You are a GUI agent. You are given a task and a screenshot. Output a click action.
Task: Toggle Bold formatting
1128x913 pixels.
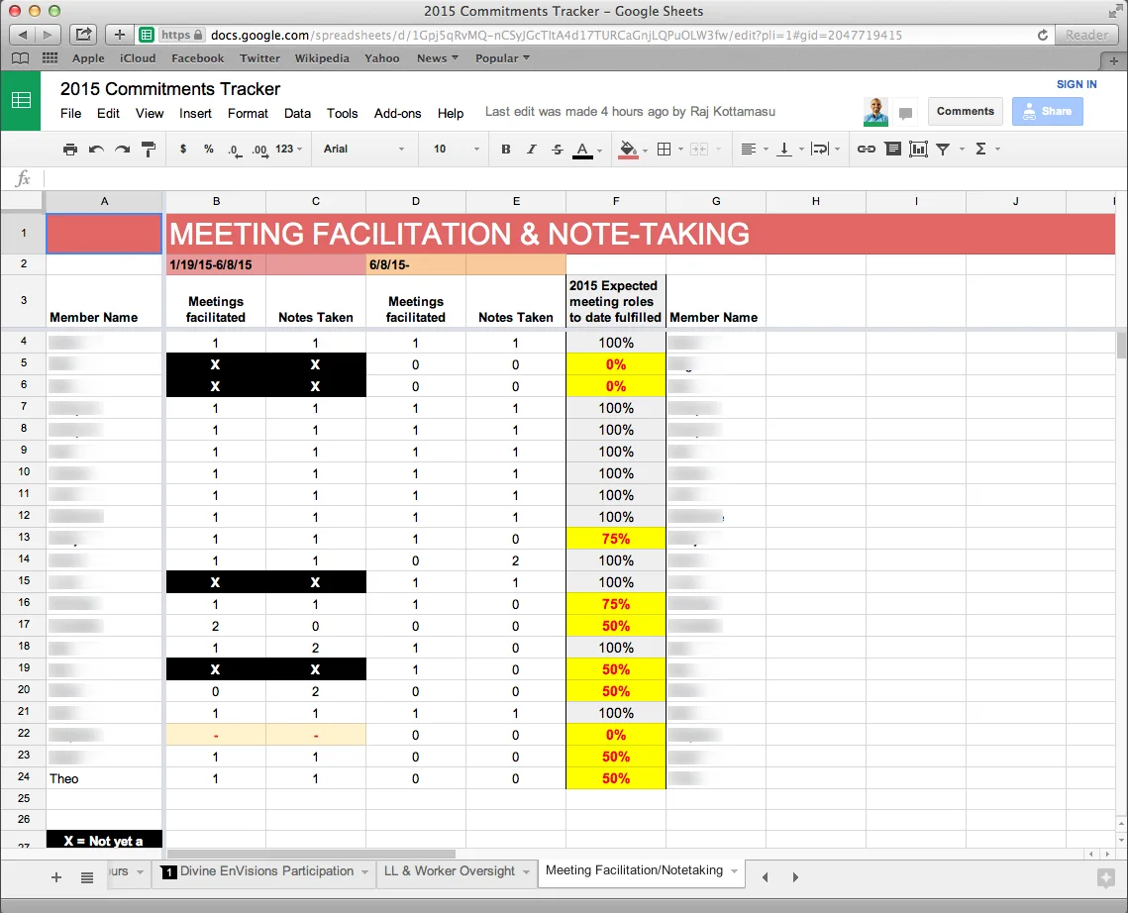pos(506,149)
